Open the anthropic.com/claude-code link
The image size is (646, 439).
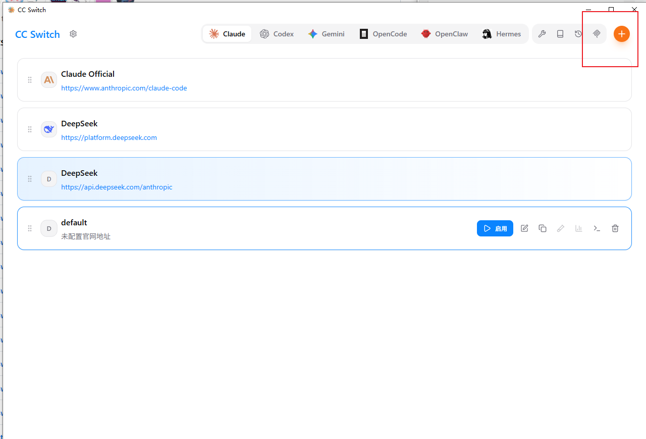point(124,88)
